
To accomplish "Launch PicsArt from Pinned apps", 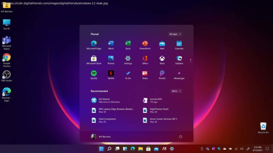I will coord(162,75).
